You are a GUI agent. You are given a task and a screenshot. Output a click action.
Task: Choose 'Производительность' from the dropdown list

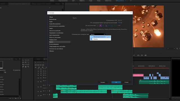(100, 37)
